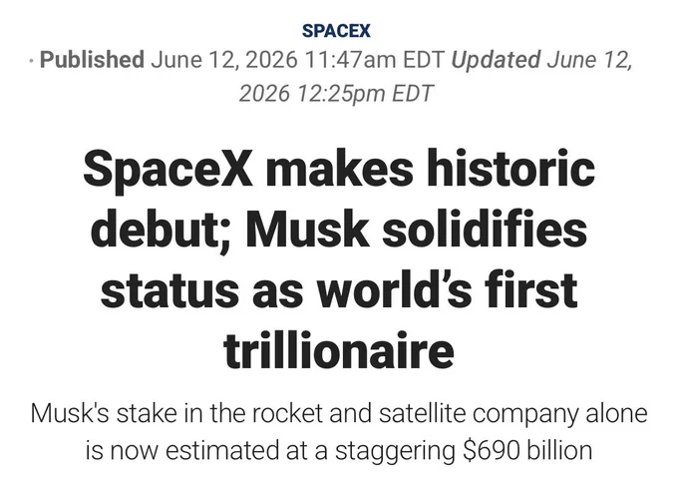The image size is (678, 478).
Task: Open the SPACEX category link
Action: pyautogui.click(x=336, y=31)
